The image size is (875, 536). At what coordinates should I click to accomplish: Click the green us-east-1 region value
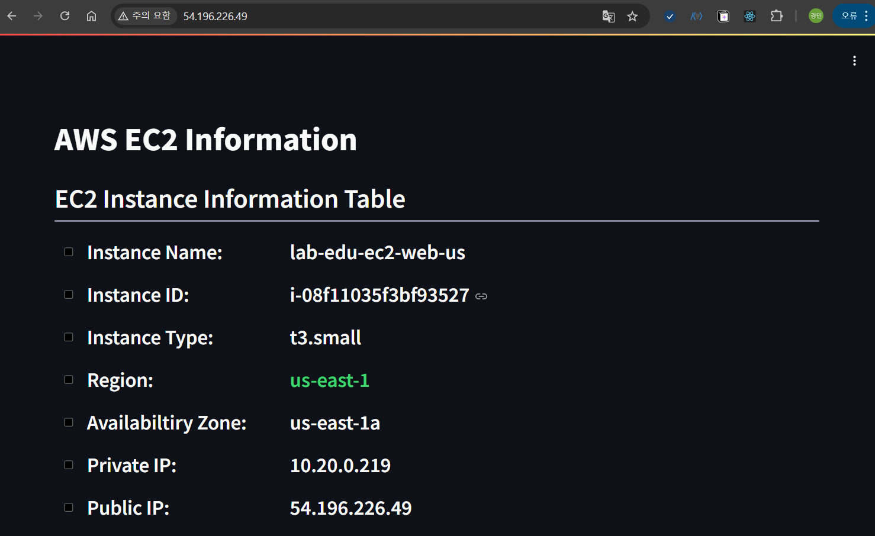pos(330,380)
